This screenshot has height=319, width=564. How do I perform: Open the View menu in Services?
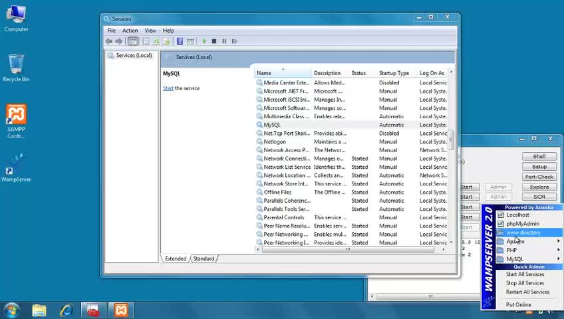pyautogui.click(x=150, y=31)
